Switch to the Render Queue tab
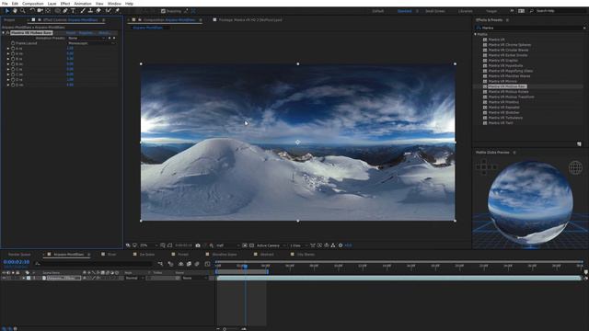 point(19,255)
